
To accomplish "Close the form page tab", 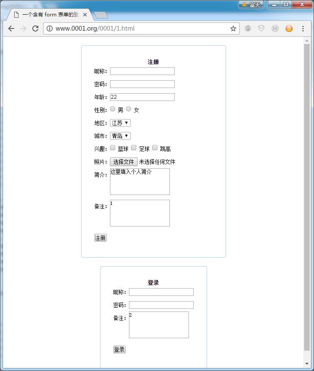I will [x=85, y=15].
